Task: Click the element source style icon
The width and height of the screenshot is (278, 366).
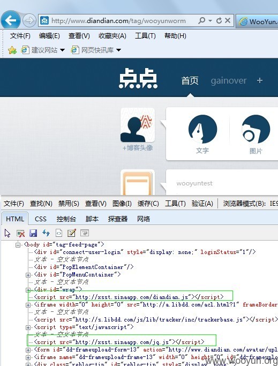Action: click(x=59, y=233)
